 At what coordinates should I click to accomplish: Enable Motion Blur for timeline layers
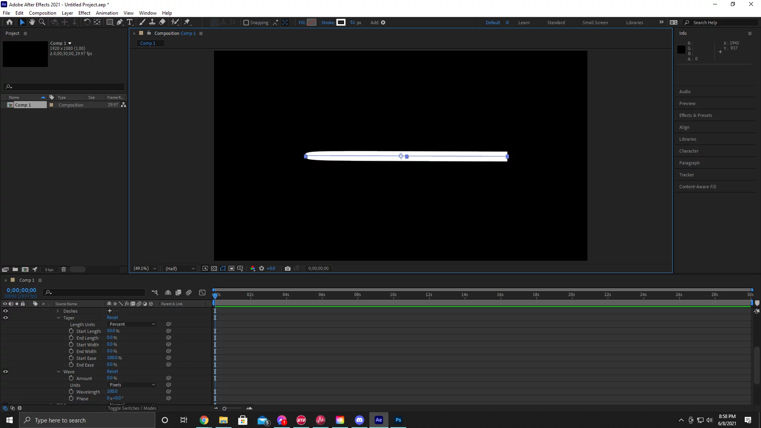tap(189, 293)
